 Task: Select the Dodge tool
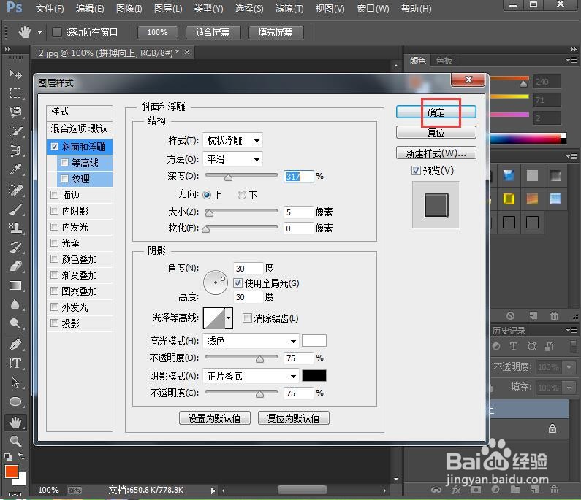(15, 324)
